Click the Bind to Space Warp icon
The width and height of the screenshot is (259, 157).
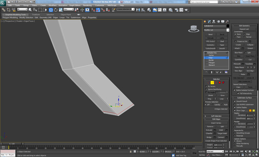(13, 10)
